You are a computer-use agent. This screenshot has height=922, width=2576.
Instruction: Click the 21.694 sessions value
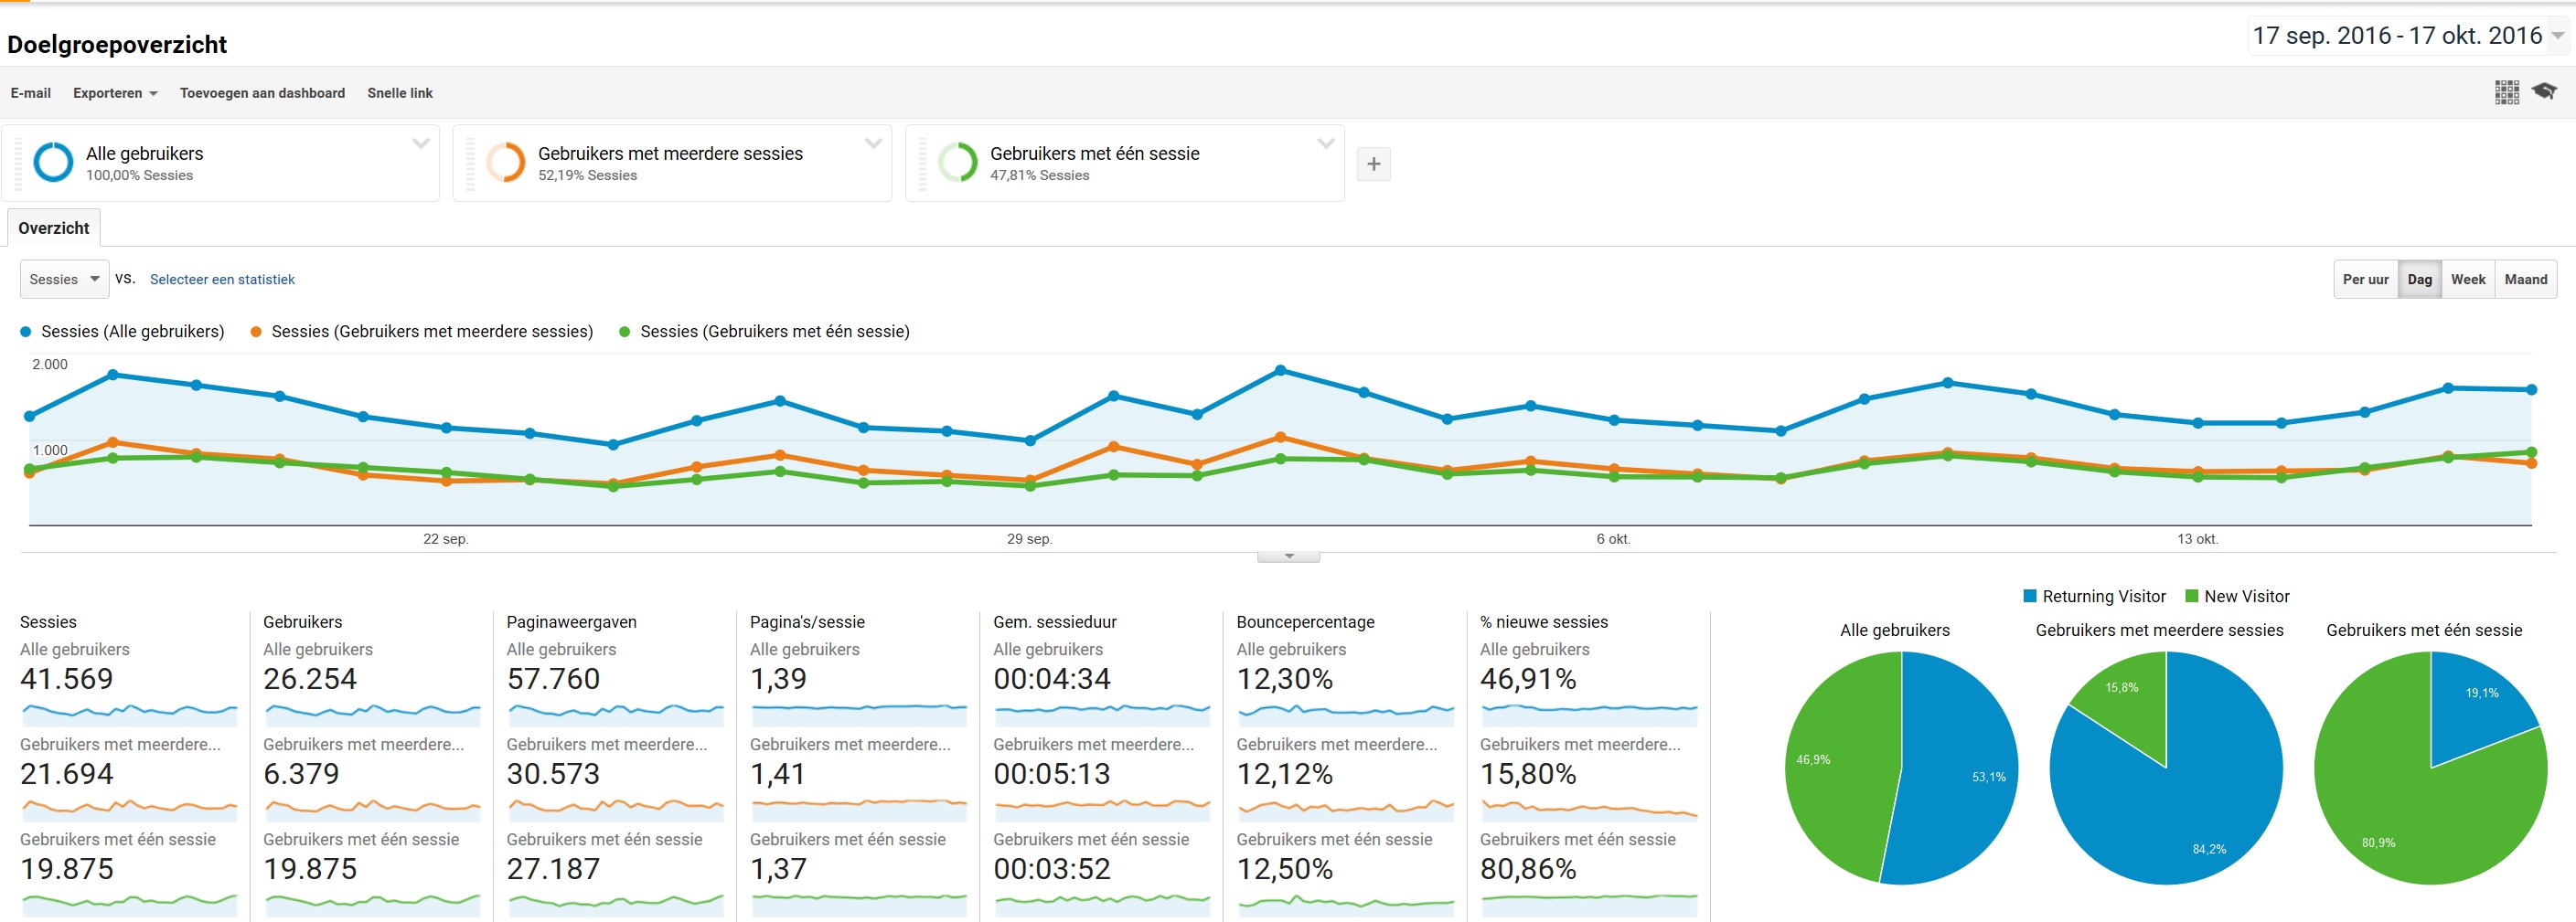tap(67, 774)
